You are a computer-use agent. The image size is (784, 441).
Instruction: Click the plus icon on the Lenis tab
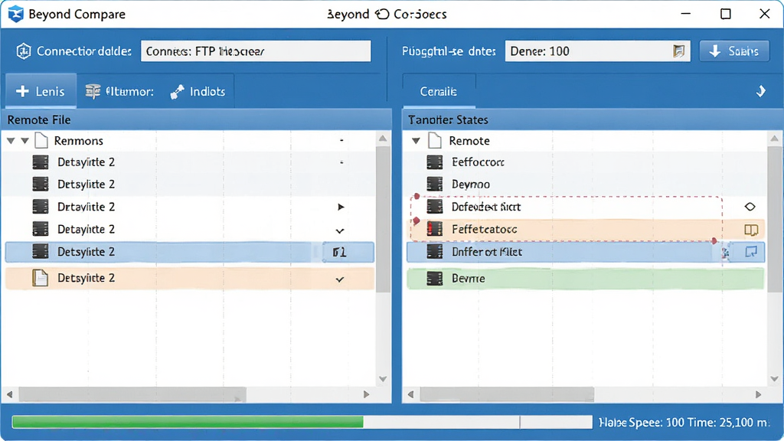22,91
